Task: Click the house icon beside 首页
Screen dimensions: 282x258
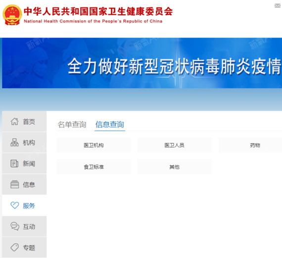Action: [x=14, y=121]
